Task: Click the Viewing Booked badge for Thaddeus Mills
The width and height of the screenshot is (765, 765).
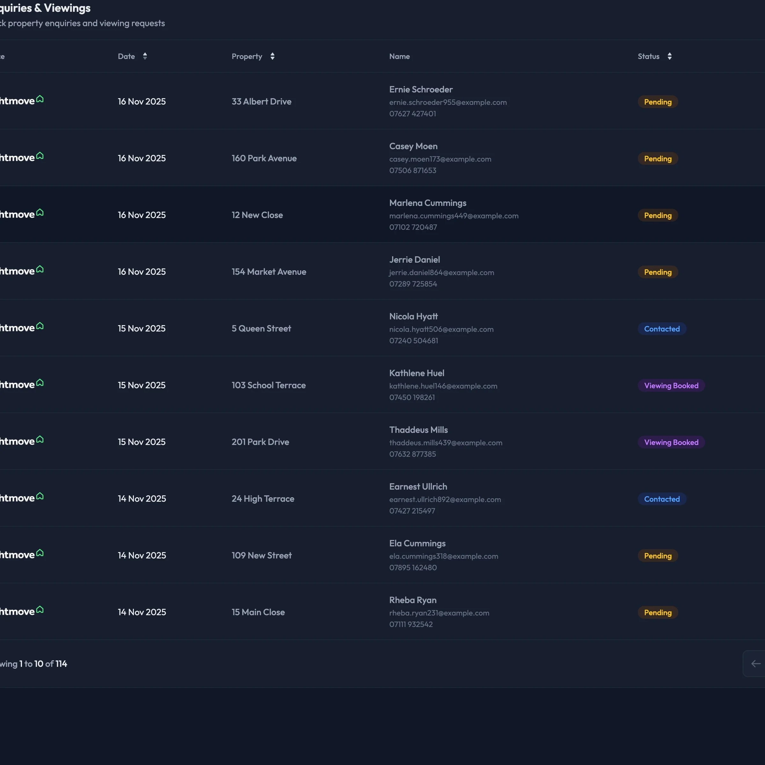Action: pyautogui.click(x=671, y=442)
